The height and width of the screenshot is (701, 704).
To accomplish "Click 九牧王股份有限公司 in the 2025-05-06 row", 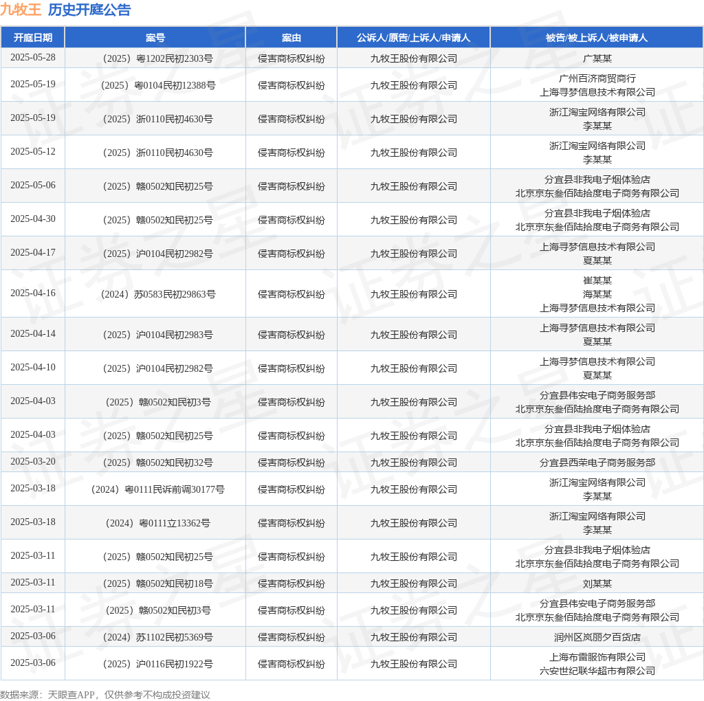I will 413,186.
